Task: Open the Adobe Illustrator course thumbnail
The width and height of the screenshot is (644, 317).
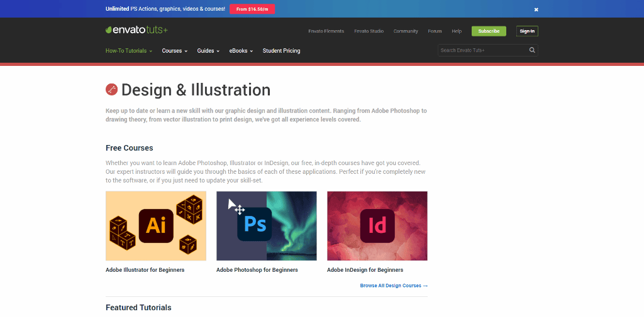Action: (156, 226)
